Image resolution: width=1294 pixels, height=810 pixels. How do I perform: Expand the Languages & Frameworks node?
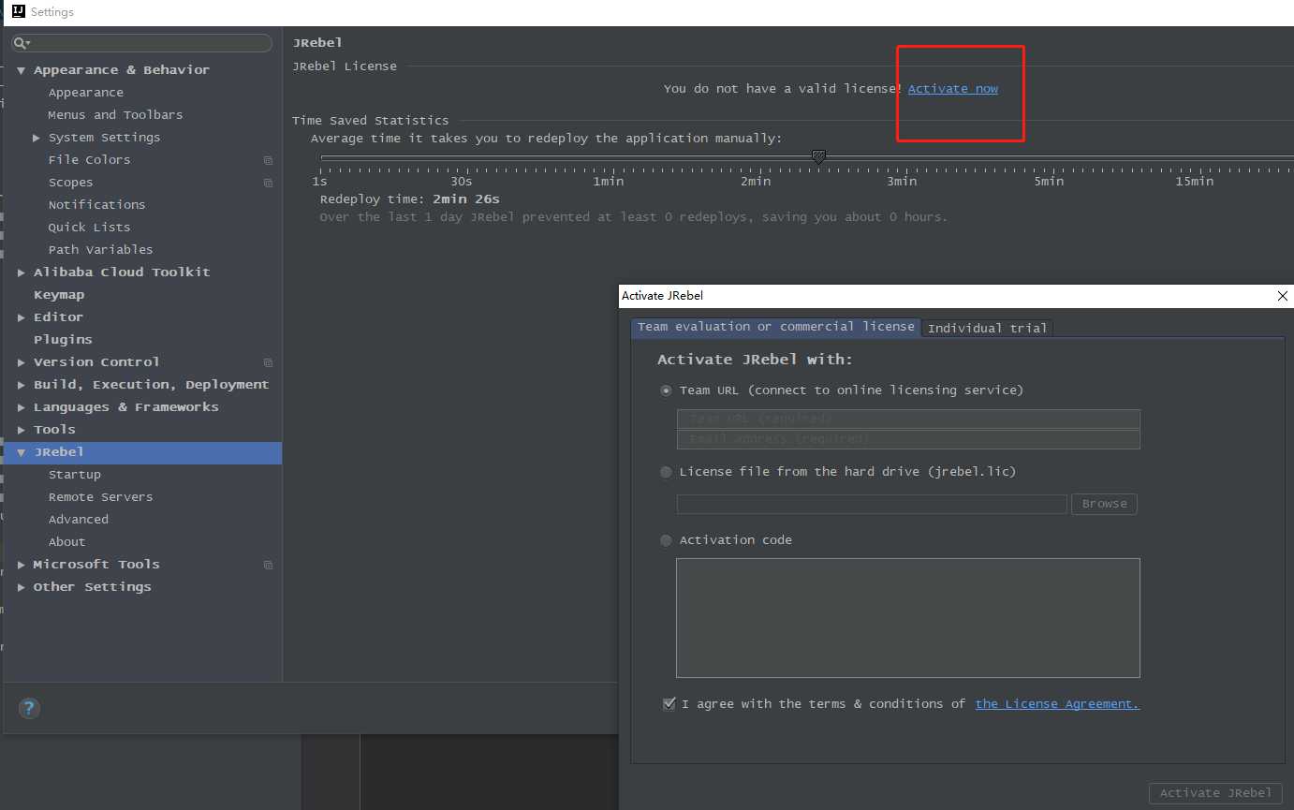click(x=21, y=407)
